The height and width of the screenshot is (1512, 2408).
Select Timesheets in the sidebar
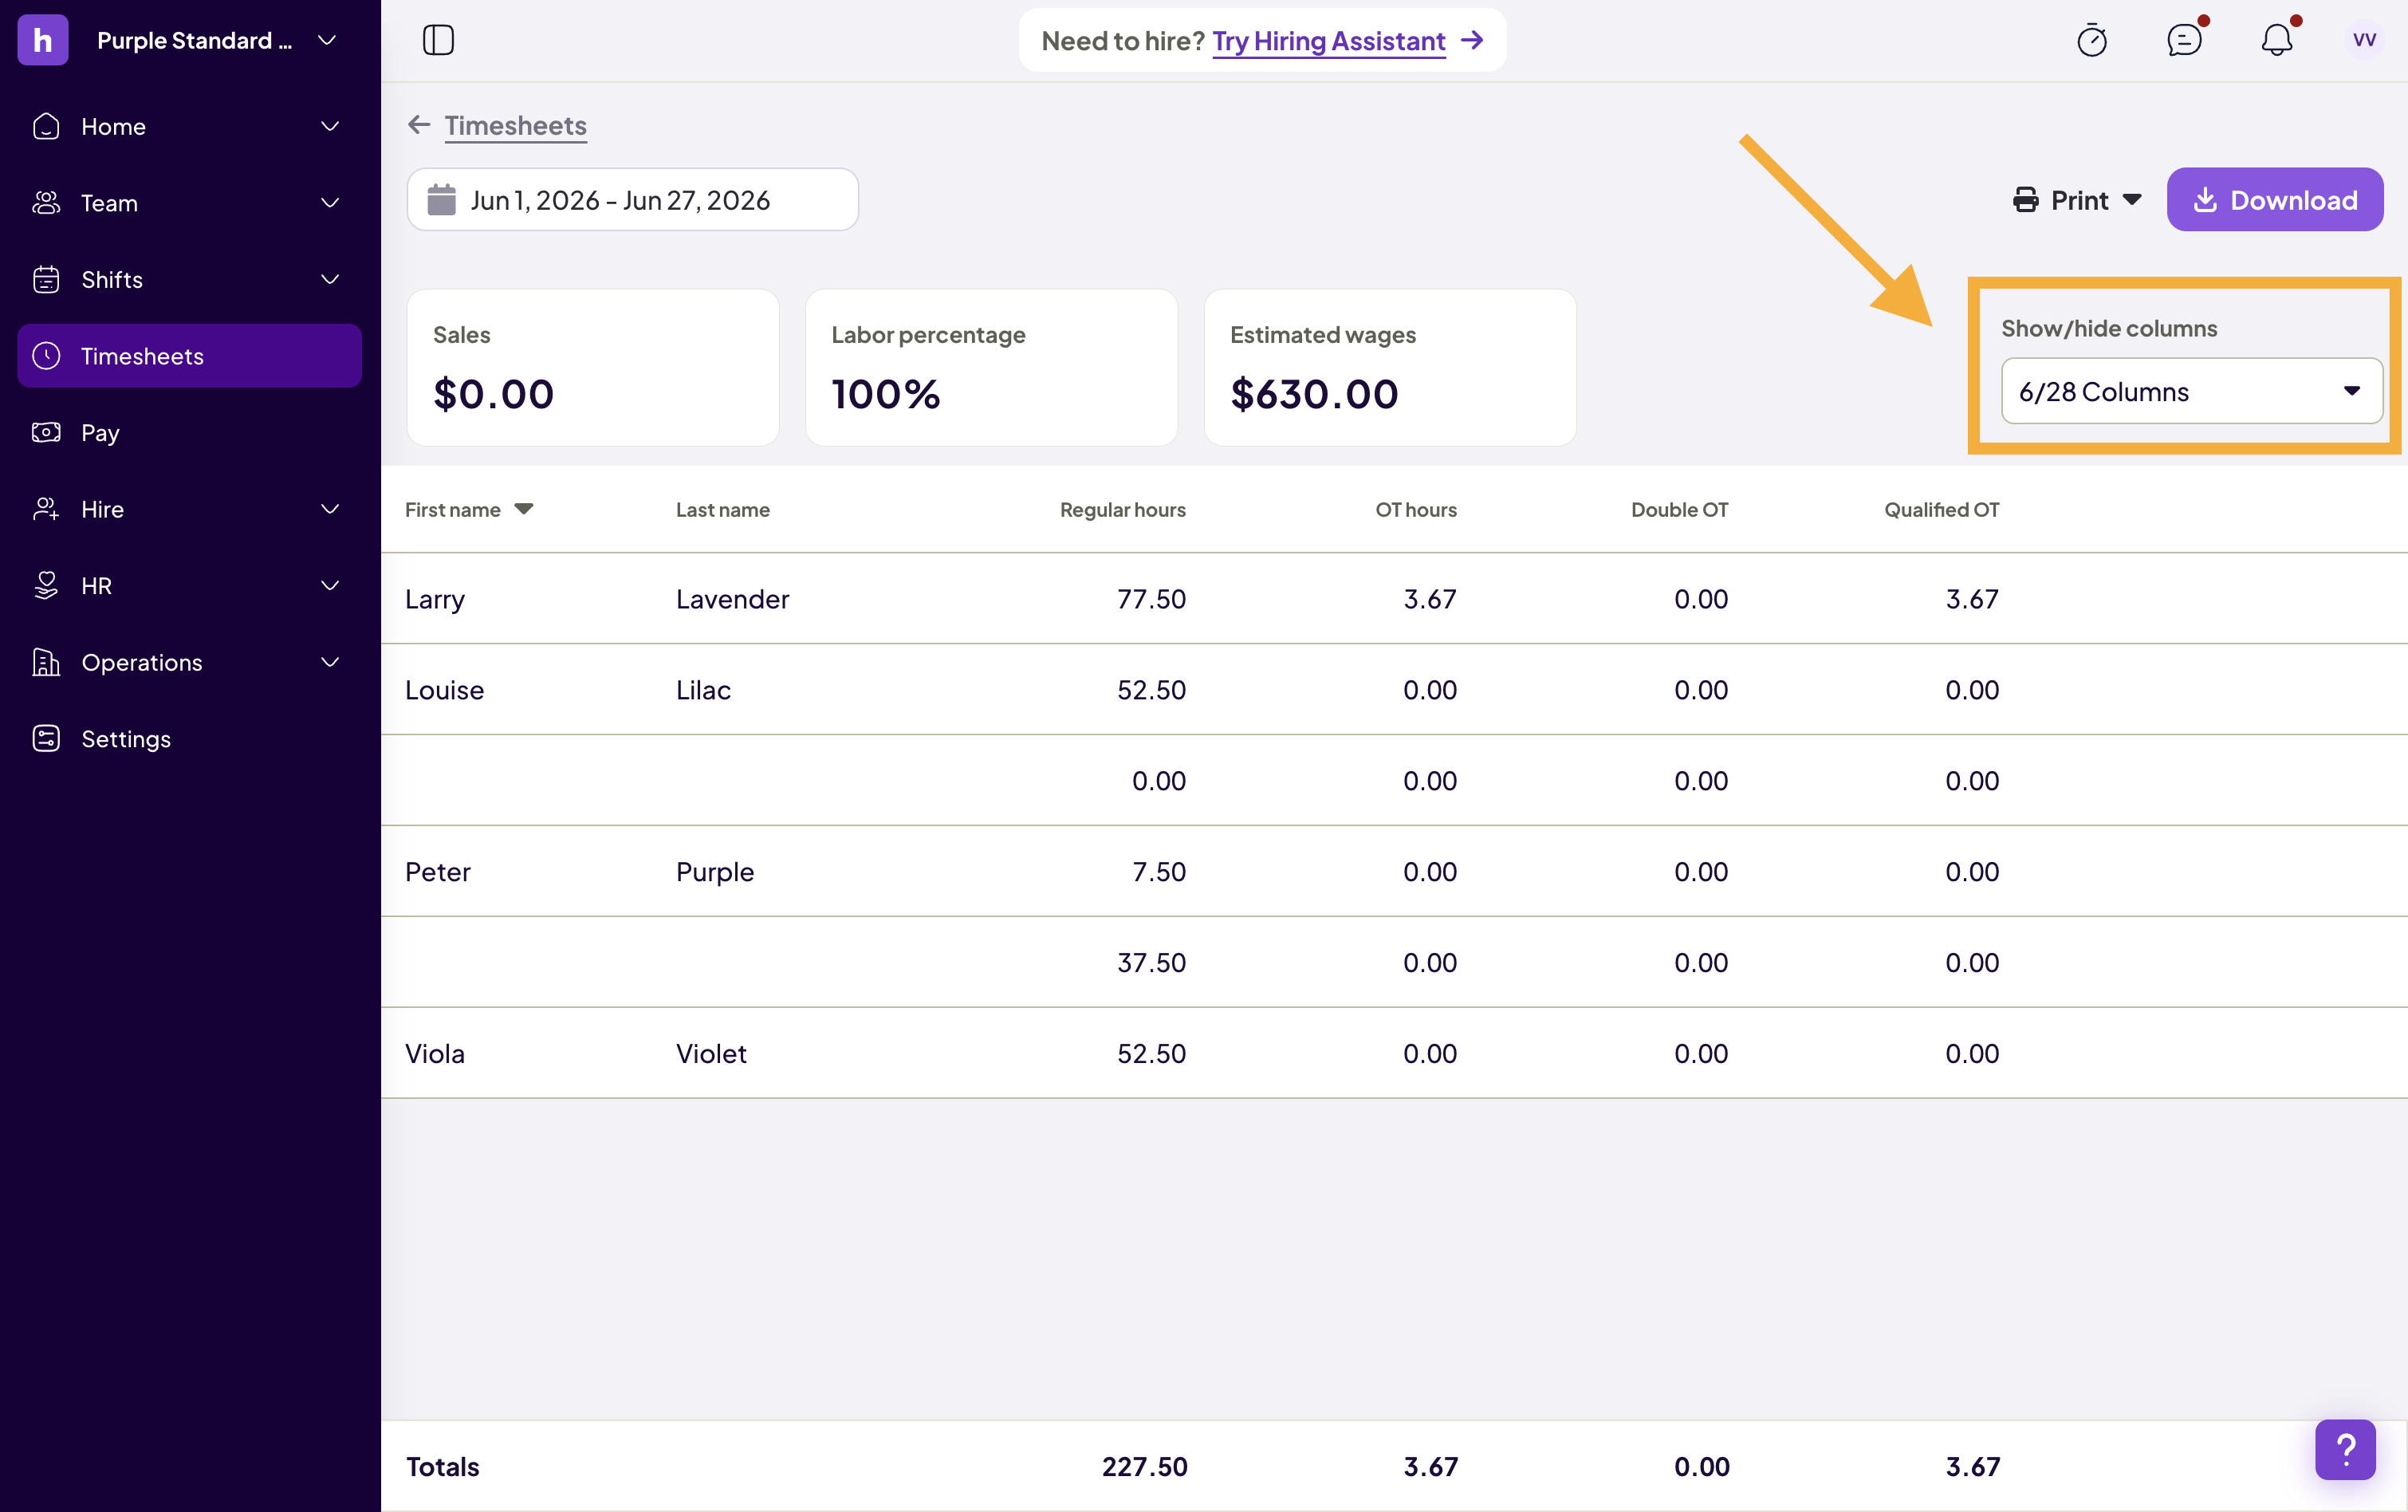pyautogui.click(x=189, y=356)
